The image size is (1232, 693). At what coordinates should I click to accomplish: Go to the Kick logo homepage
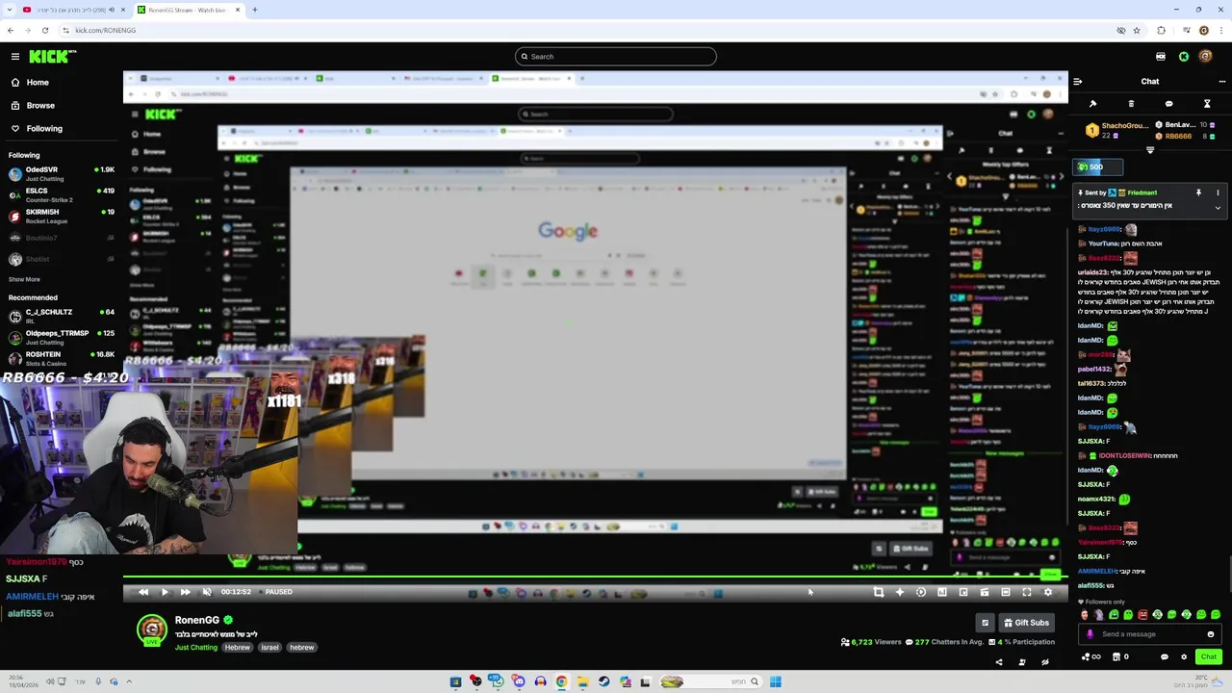[x=48, y=56]
